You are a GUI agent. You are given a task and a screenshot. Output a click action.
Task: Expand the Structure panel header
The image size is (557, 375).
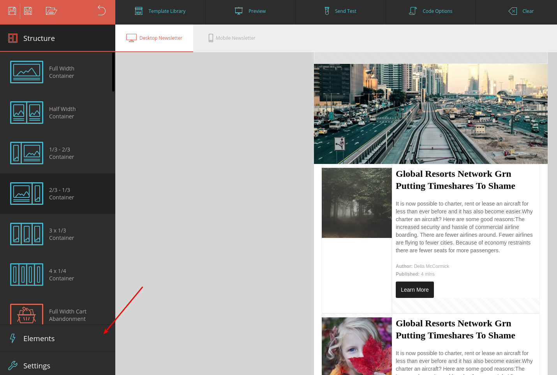(58, 38)
